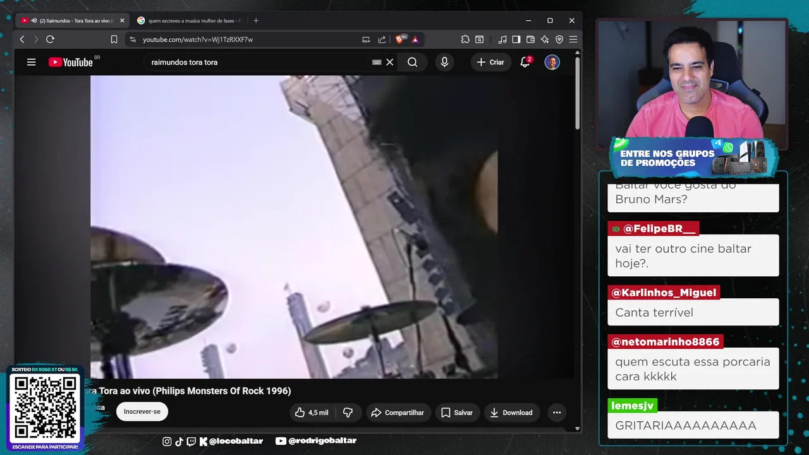Open the Brave Wallet icon
Image resolution: width=809 pixels, height=455 pixels.
click(x=530, y=39)
